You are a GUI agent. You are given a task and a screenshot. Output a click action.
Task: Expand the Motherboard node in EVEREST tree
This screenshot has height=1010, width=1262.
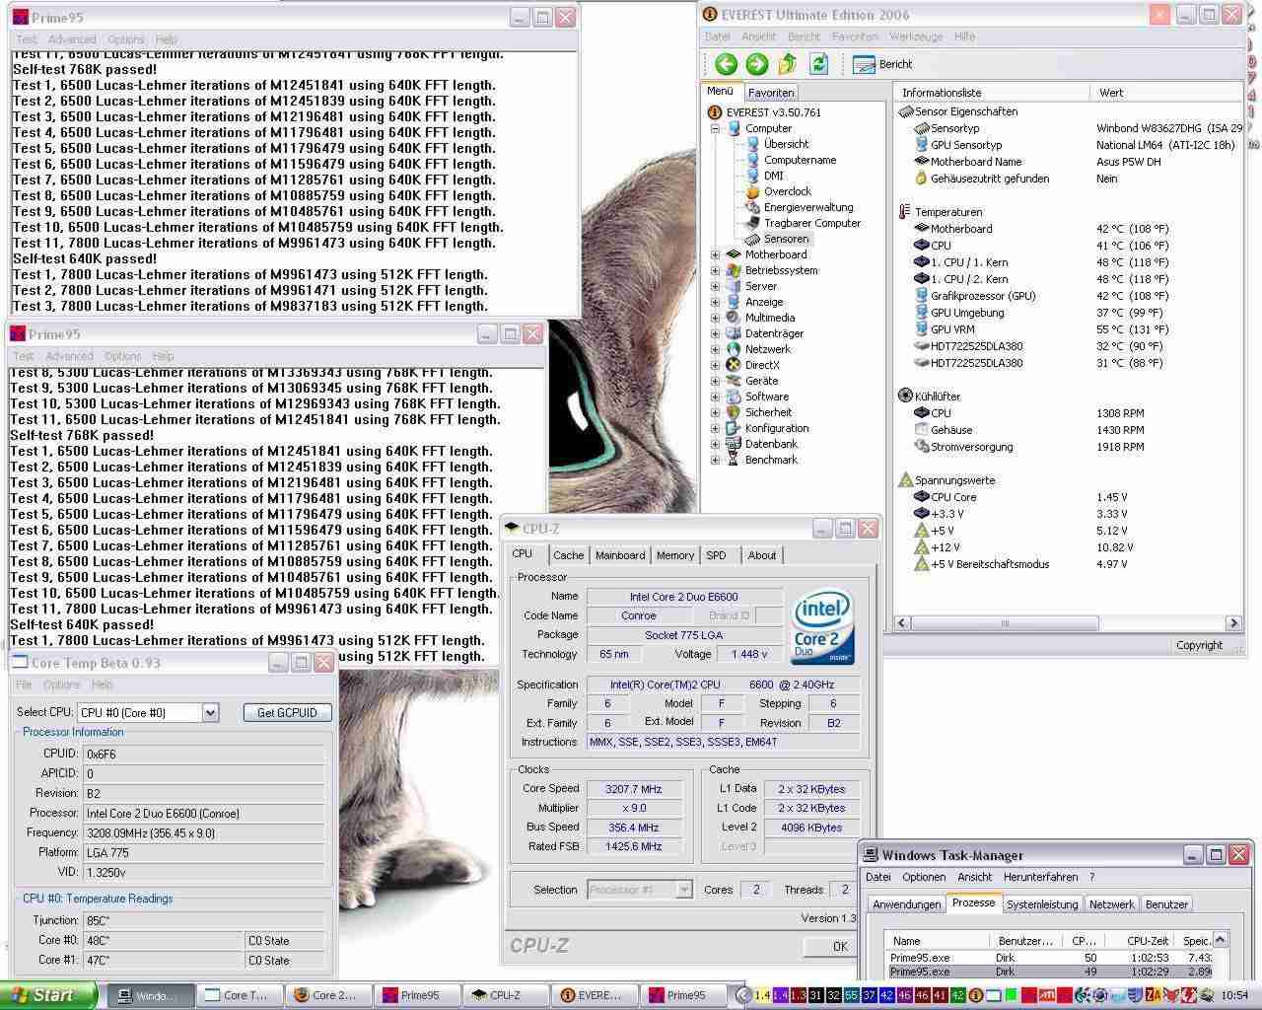pos(715,254)
